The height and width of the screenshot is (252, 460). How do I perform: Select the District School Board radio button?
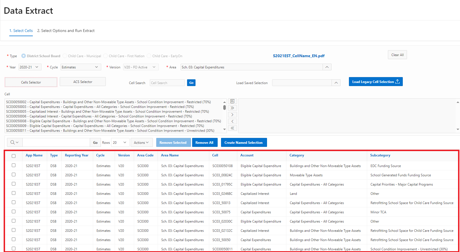[x=24, y=56]
